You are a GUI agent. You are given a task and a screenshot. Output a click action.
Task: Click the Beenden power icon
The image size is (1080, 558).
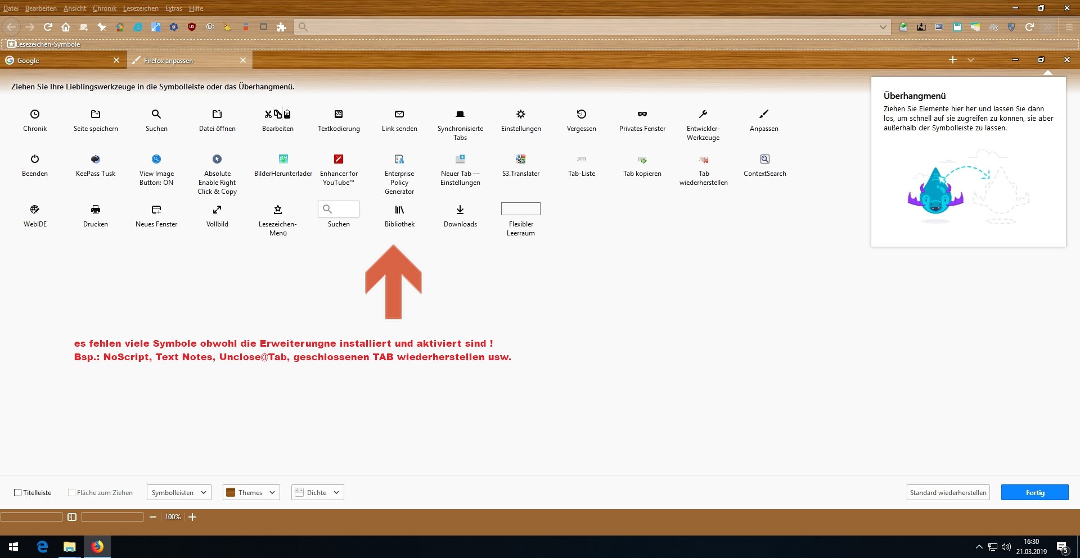35,159
